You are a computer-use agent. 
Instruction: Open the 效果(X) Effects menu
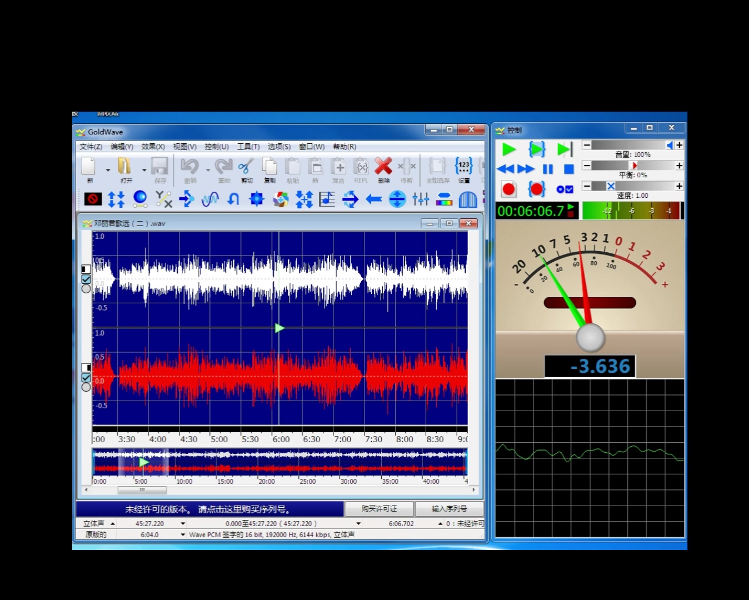[x=153, y=147]
